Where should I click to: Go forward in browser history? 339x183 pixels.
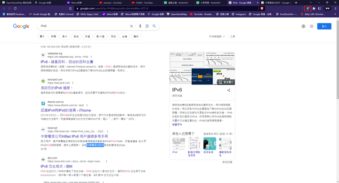(x=9, y=8)
